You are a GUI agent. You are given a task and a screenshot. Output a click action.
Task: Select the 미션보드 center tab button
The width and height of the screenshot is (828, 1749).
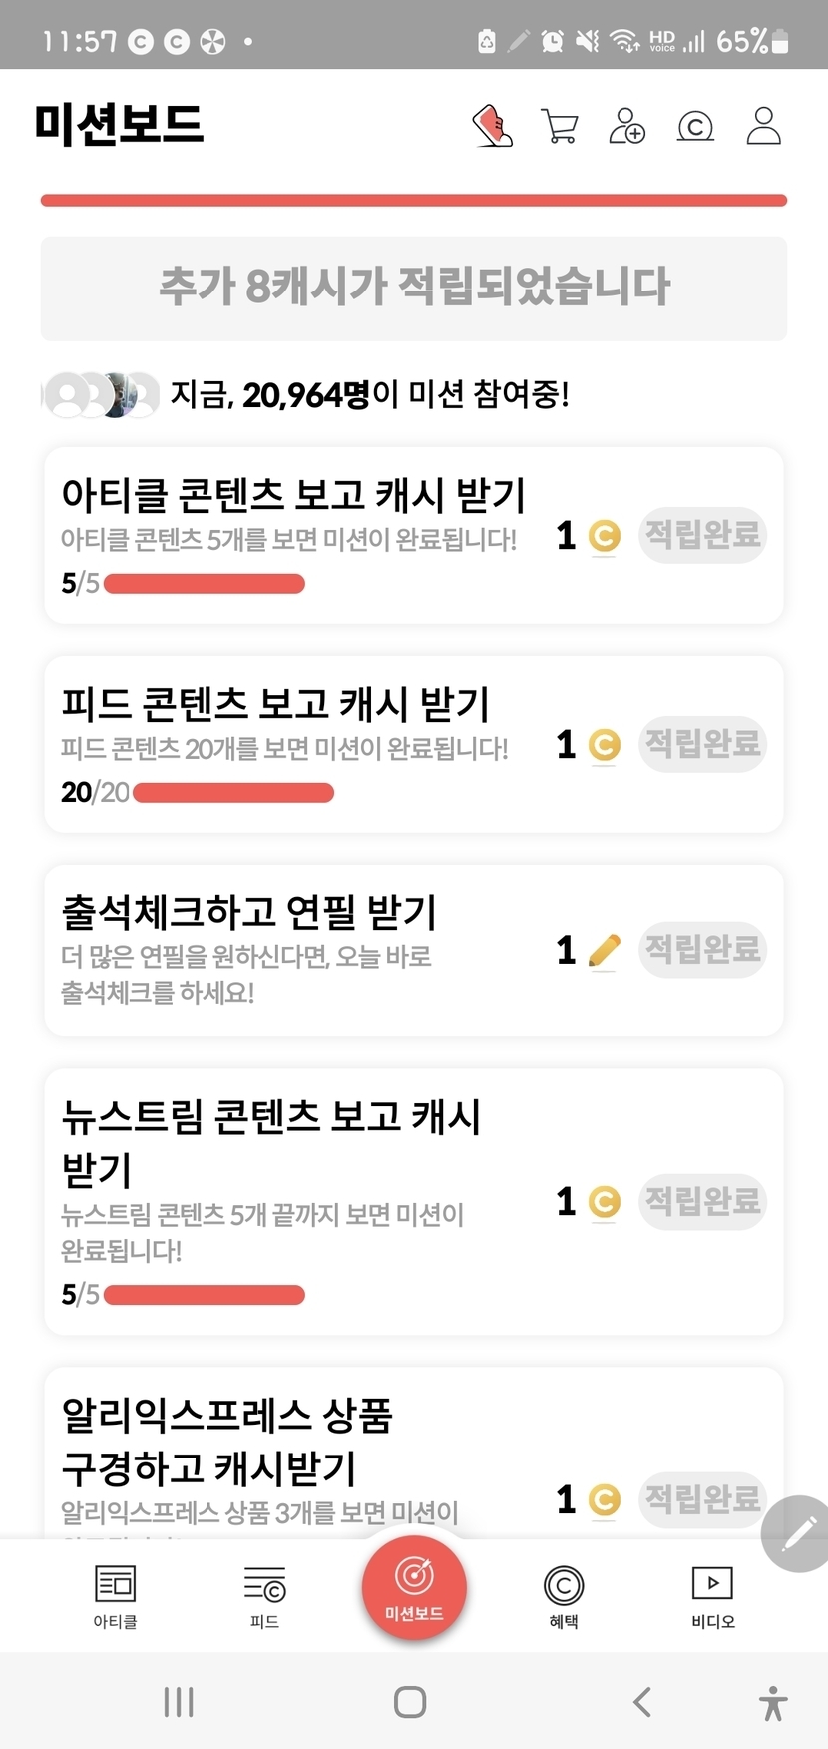[414, 1588]
